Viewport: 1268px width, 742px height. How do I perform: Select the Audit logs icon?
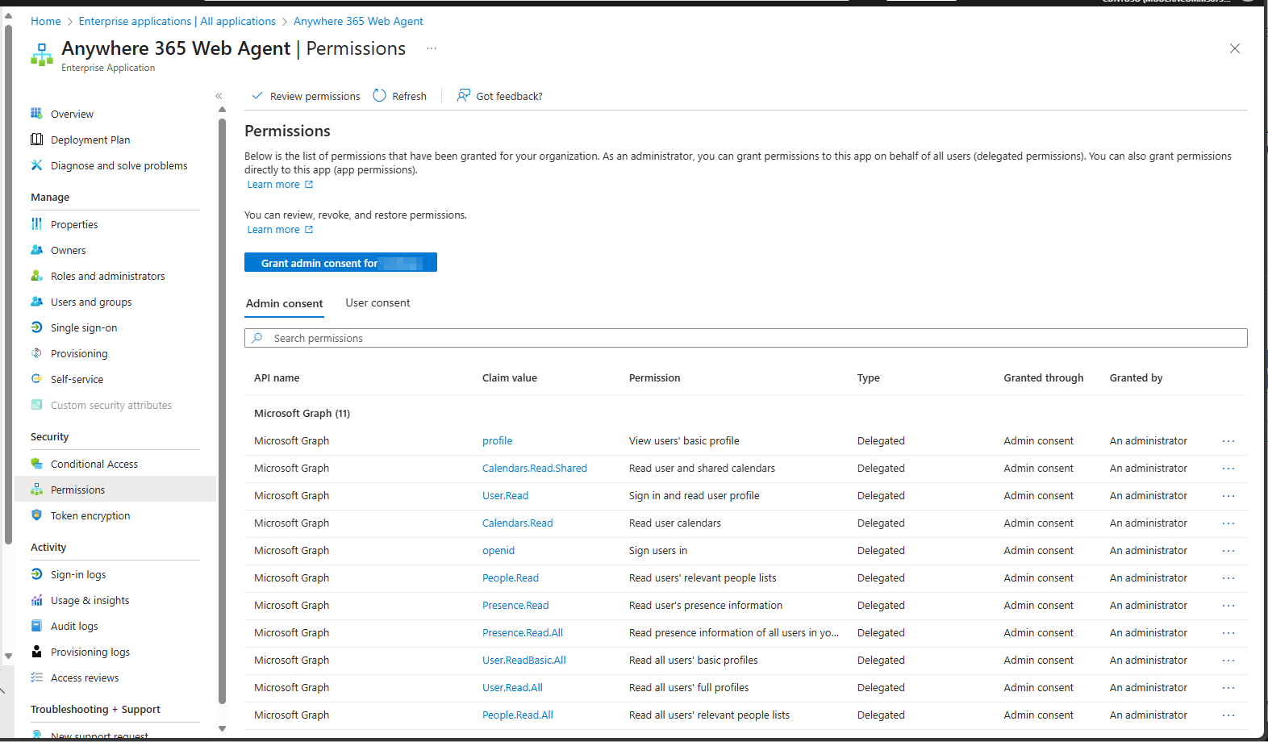pyautogui.click(x=36, y=626)
